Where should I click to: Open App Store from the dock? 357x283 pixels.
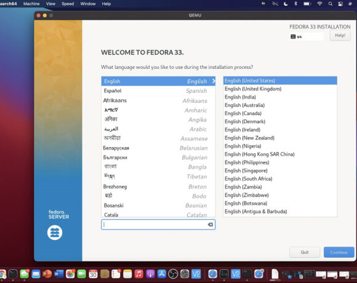[x=162, y=274]
